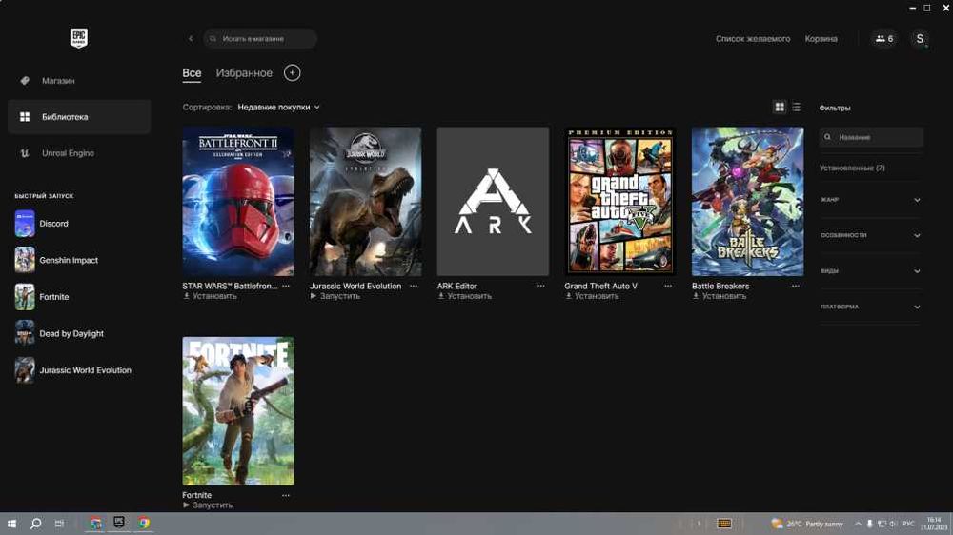The image size is (953, 535).
Task: Open Task View in taskbar
Action: click(x=59, y=524)
